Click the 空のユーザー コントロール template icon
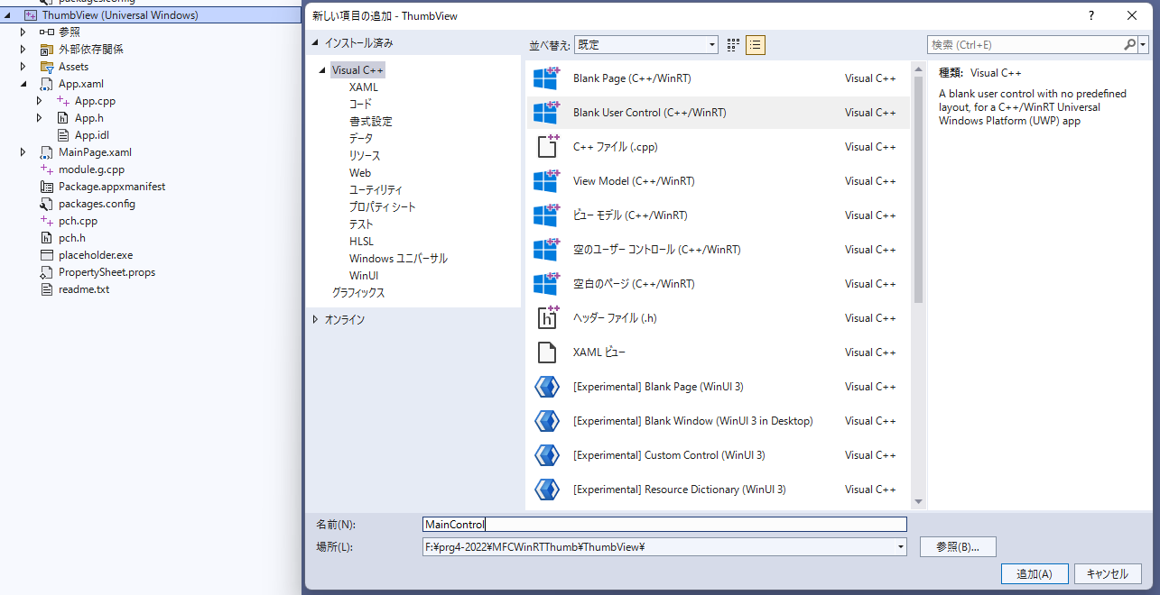Viewport: 1160px width, 595px height. 546,250
